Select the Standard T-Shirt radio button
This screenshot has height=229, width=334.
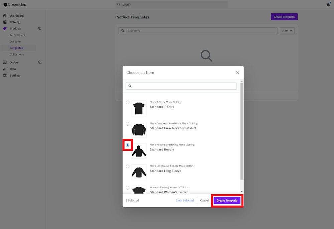128,102
